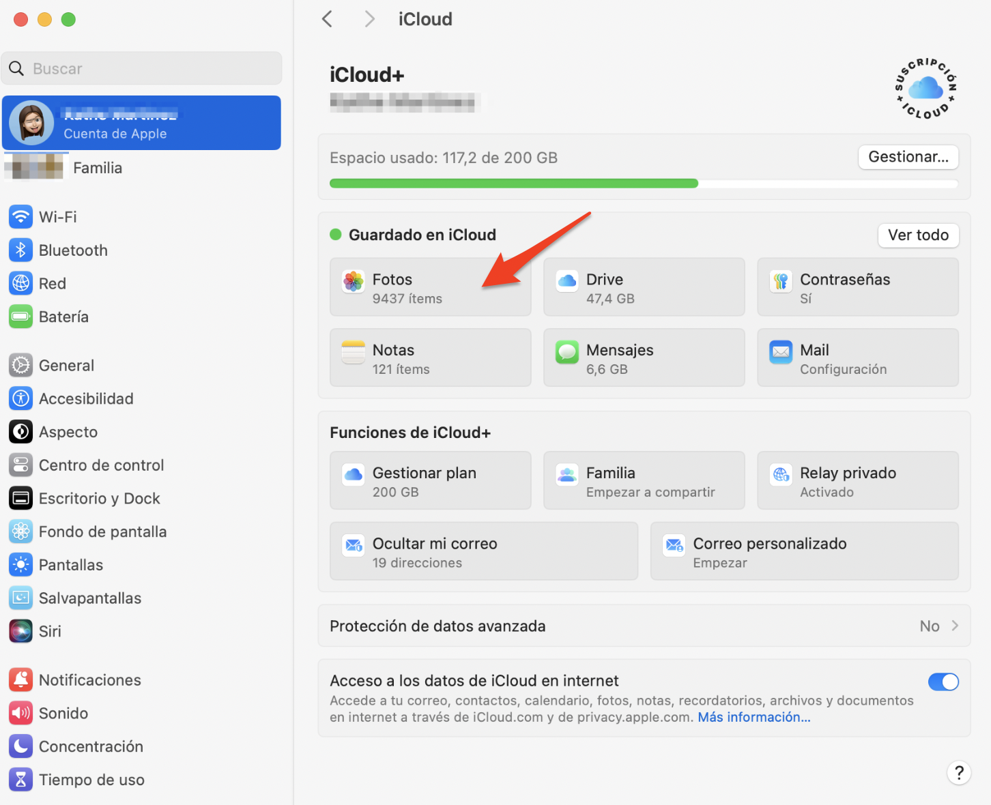This screenshot has height=805, width=991.
Task: Click the Familia people icon in Funciones
Action: (566, 475)
